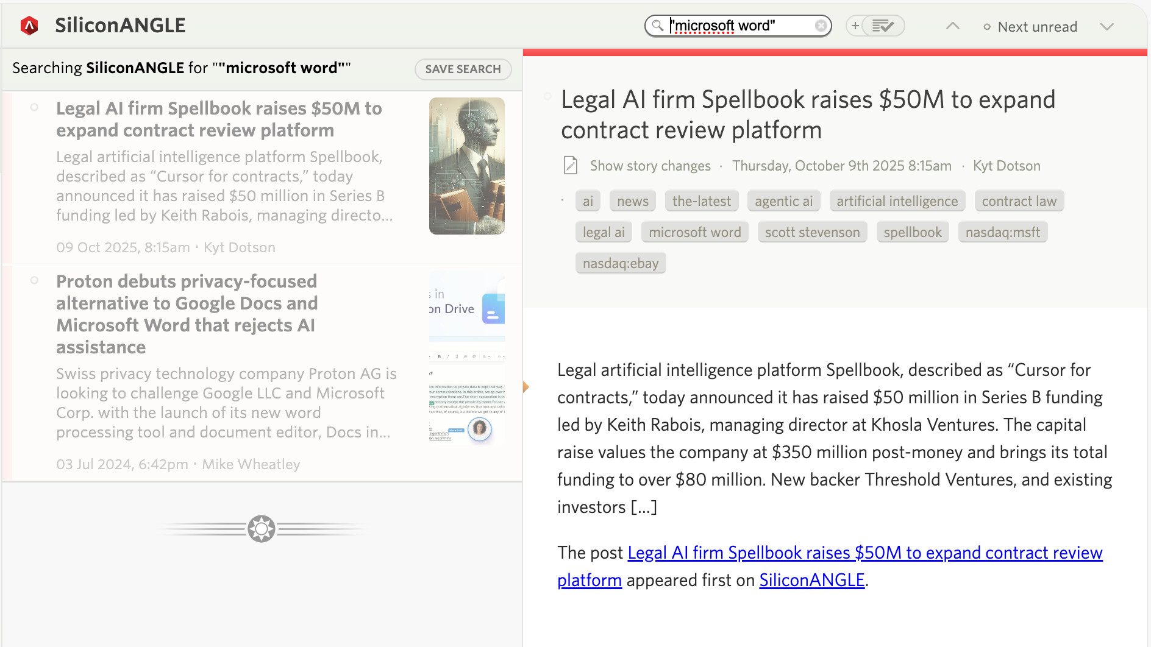Image resolution: width=1151 pixels, height=647 pixels.
Task: Click the story changes document icon
Action: click(571, 166)
